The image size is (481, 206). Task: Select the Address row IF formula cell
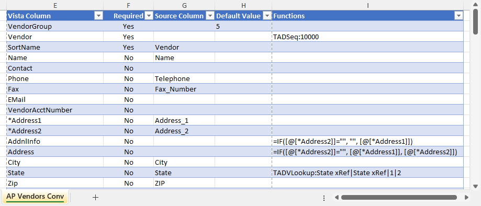click(x=367, y=152)
